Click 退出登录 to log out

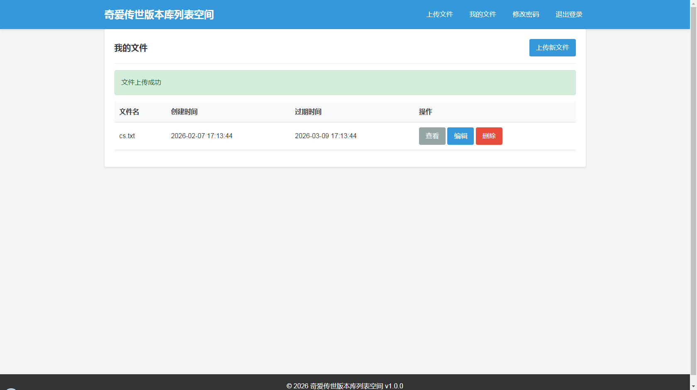pos(569,15)
